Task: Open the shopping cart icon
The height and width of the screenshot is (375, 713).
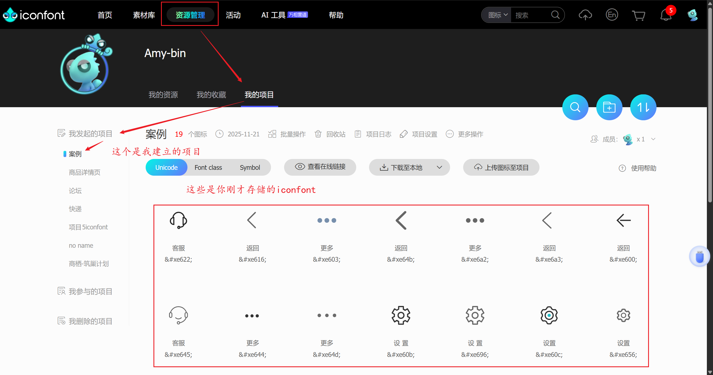Action: coord(638,15)
